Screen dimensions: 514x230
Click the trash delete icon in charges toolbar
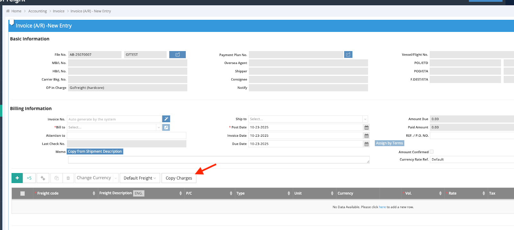coord(68,178)
